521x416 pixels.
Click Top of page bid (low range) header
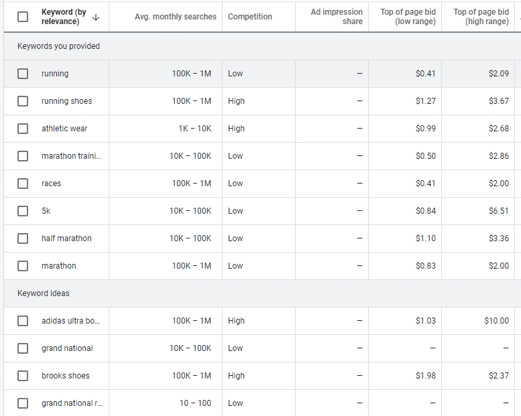(408, 17)
